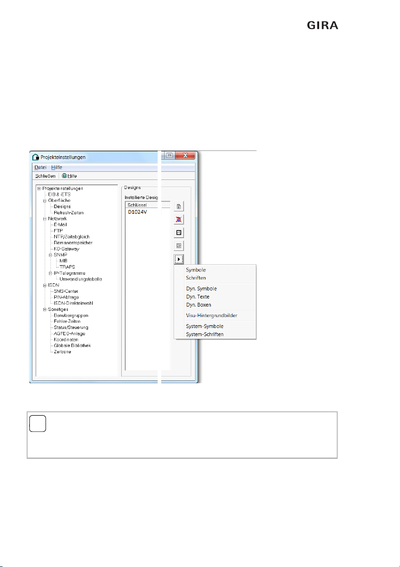Click the delete design icon with red X
400x567 pixels.
(x=179, y=220)
